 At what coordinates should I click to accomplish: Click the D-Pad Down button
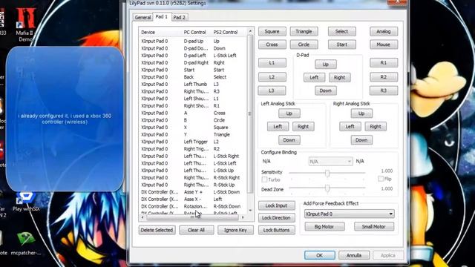(325, 90)
